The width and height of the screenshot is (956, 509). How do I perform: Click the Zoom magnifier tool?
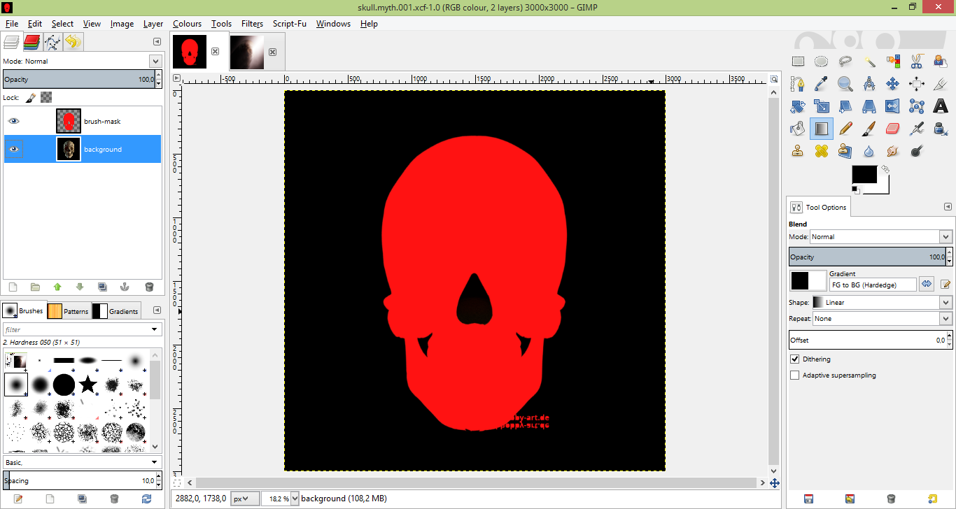[x=845, y=84]
